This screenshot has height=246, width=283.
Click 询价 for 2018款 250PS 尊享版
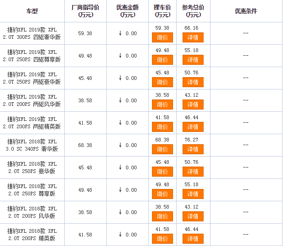coord(162,194)
